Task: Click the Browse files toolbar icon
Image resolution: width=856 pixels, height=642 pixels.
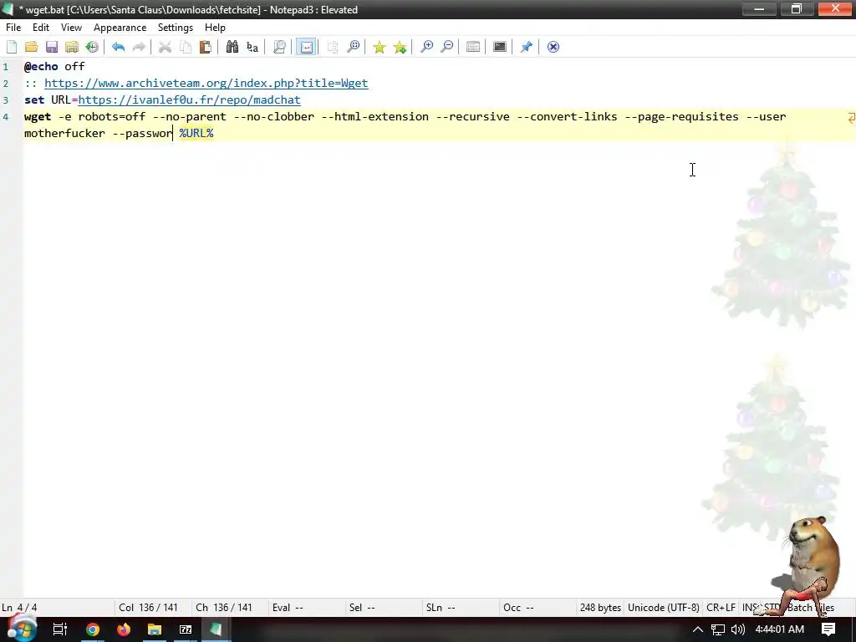Action: pyautogui.click(x=72, y=47)
